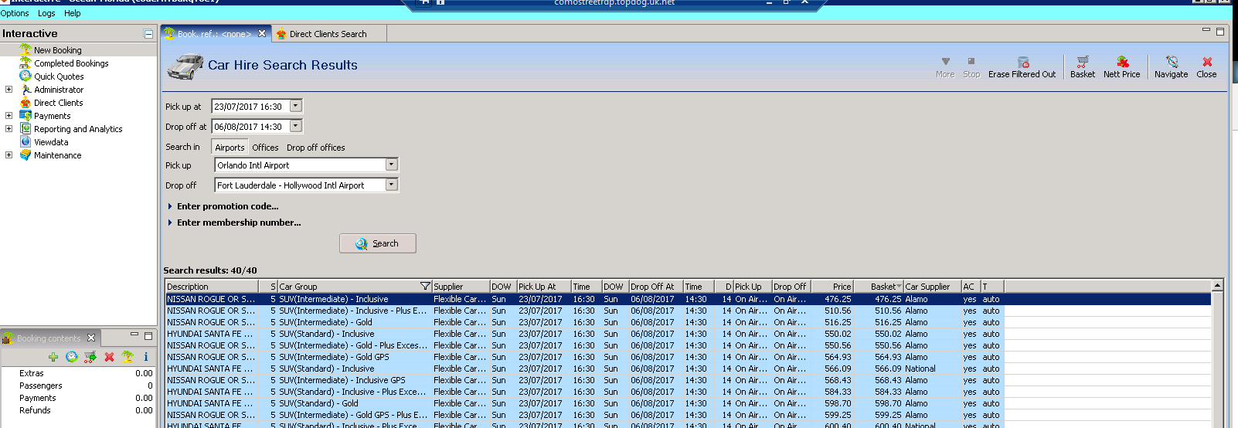Image resolution: width=1238 pixels, height=428 pixels.
Task: Select the Drop off offices tab
Action: pos(316,148)
